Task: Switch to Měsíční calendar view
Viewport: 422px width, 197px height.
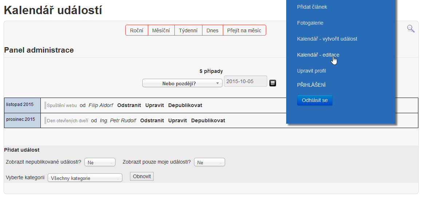Action: (x=161, y=30)
